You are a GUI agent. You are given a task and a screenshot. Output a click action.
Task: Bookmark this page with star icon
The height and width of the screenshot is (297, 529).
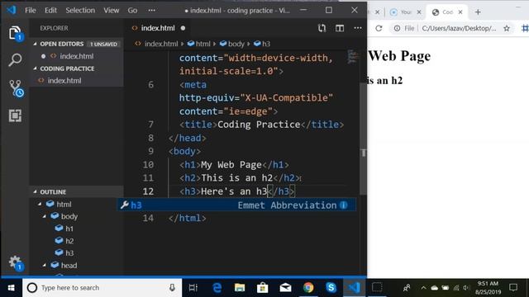(507, 28)
